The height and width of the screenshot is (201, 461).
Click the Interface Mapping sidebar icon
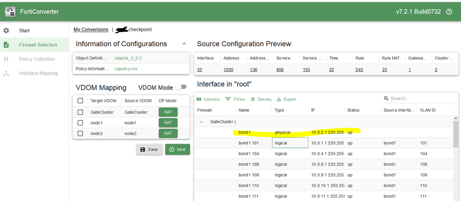(x=6, y=73)
